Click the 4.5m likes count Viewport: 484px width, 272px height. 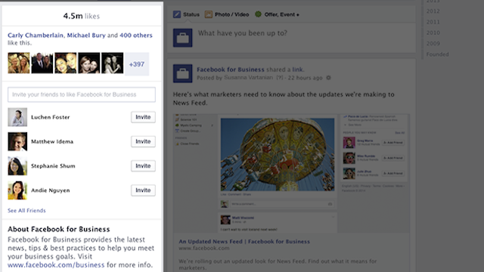click(x=82, y=16)
